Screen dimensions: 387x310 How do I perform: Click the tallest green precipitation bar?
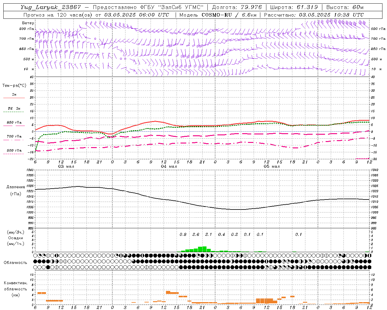204,249
